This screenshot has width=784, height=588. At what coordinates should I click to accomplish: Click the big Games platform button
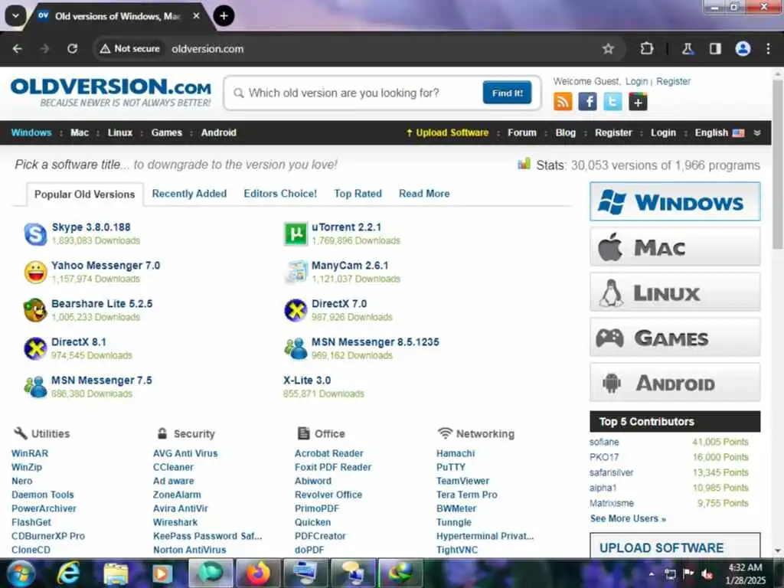(x=675, y=338)
